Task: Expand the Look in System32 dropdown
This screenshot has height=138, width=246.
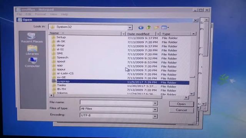Action: 130,28
